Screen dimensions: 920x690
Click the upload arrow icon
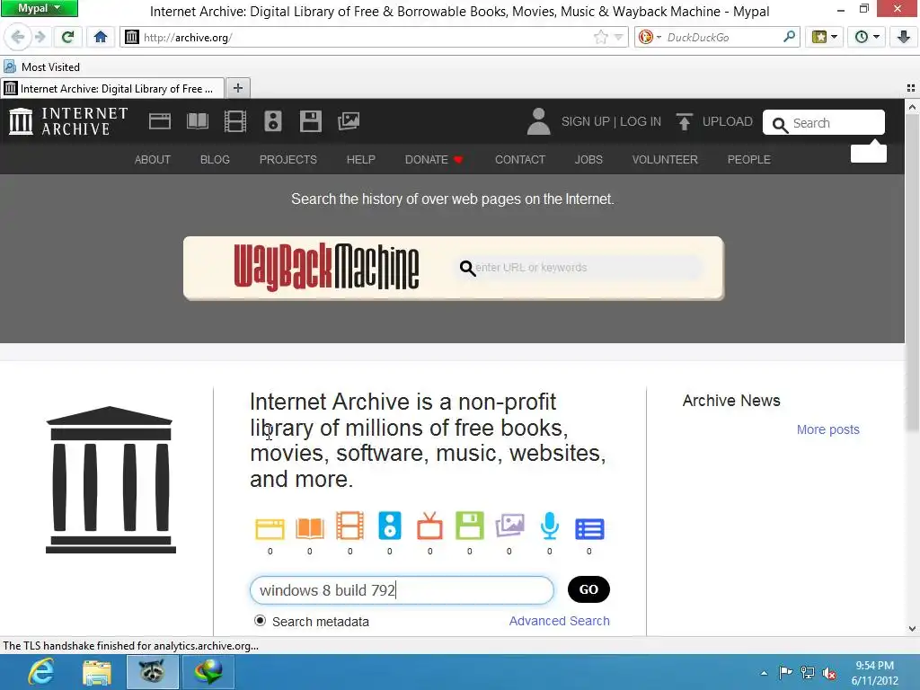[684, 121]
